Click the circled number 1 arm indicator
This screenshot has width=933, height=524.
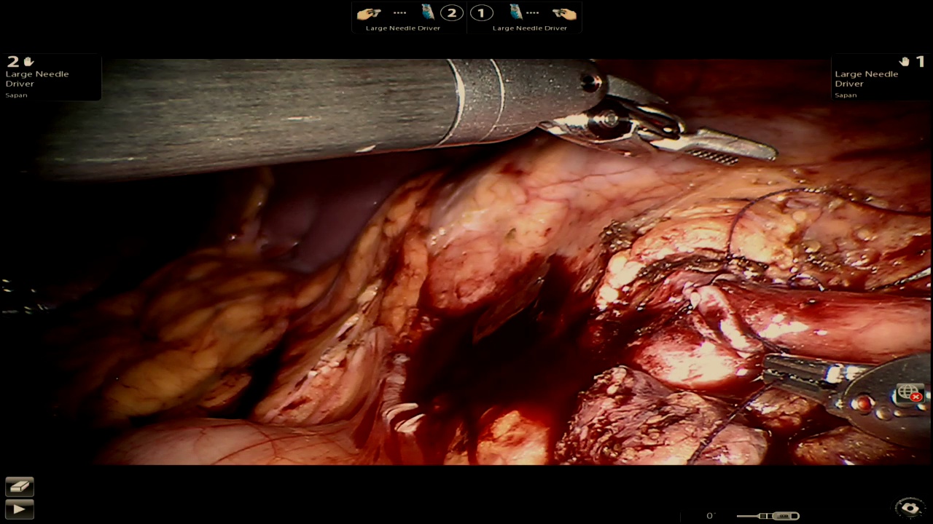[x=481, y=12]
